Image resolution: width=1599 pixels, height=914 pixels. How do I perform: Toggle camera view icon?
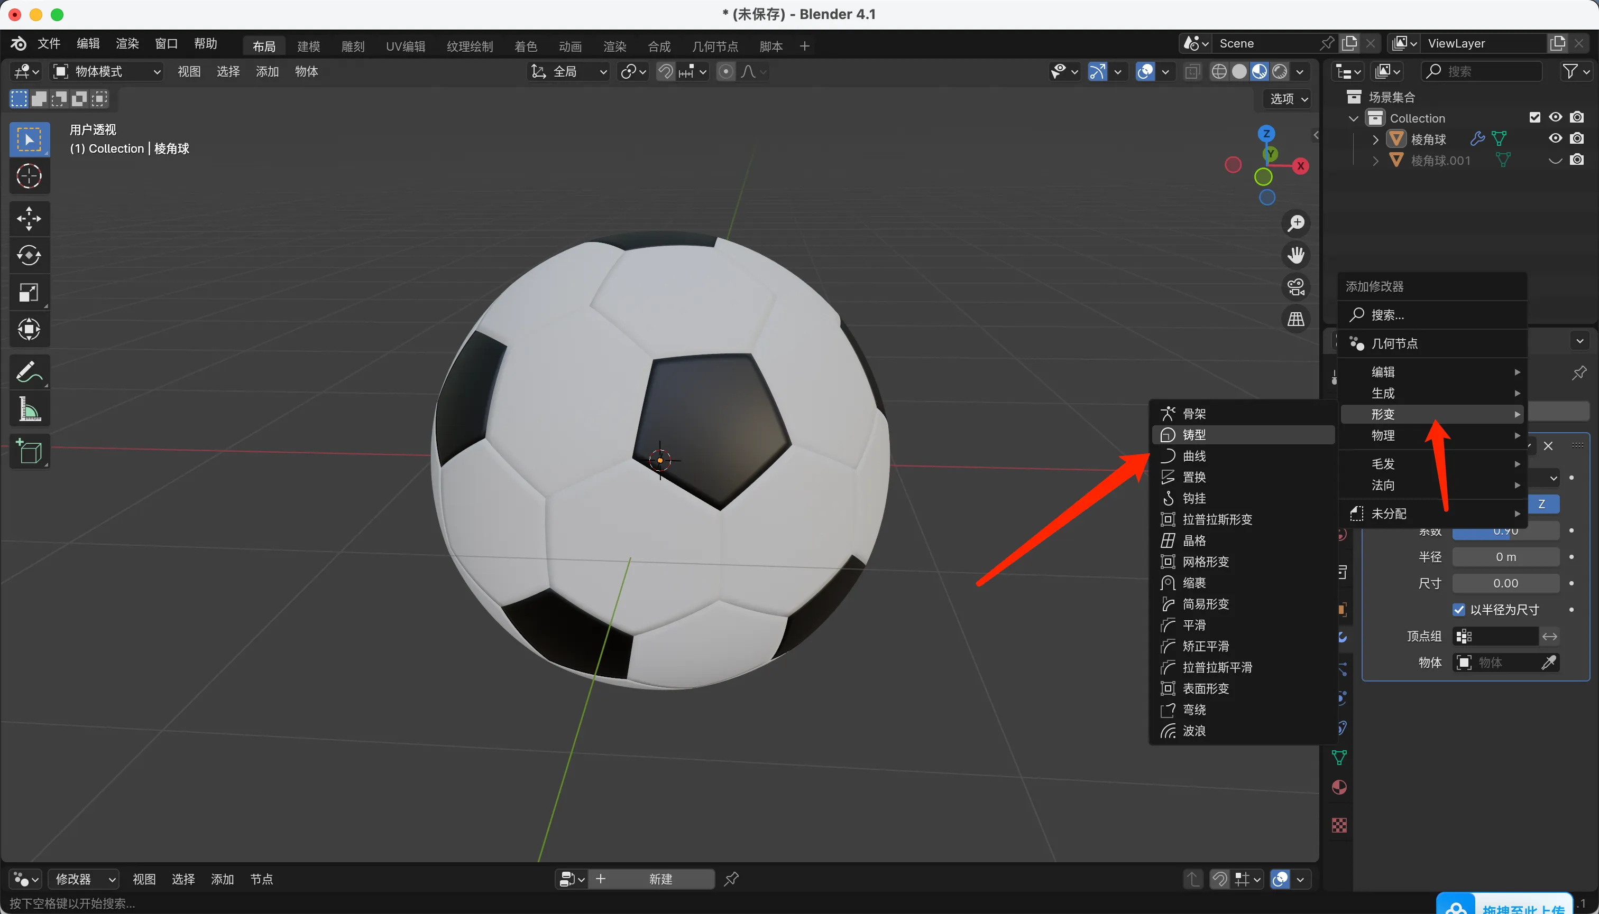[1295, 287]
